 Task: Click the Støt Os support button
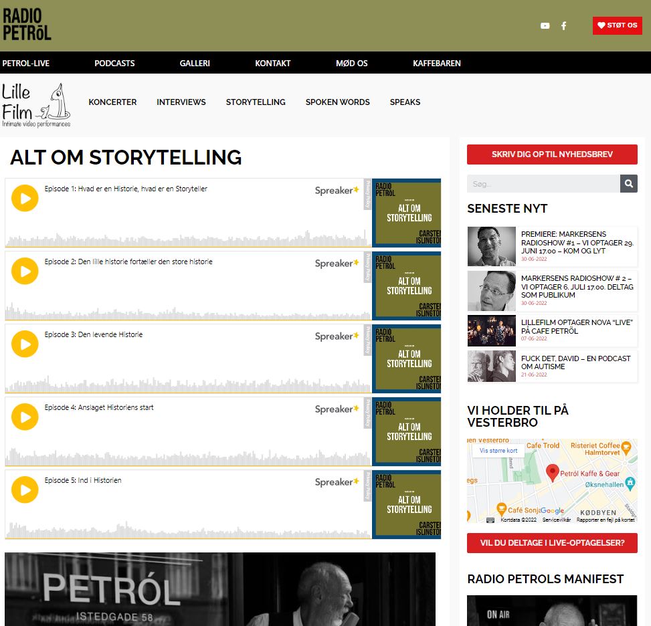click(618, 25)
